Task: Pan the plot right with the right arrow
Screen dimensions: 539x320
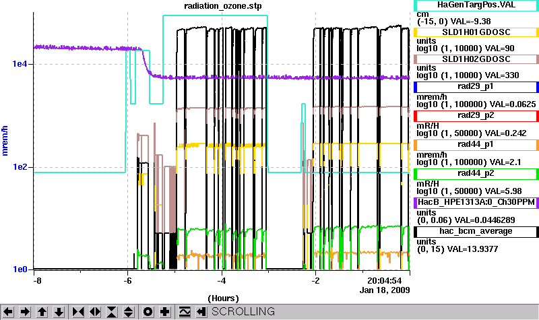Action: [x=25, y=312]
